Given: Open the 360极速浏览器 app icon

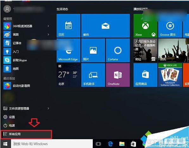Looking at the screenshot, I should (7, 26).
